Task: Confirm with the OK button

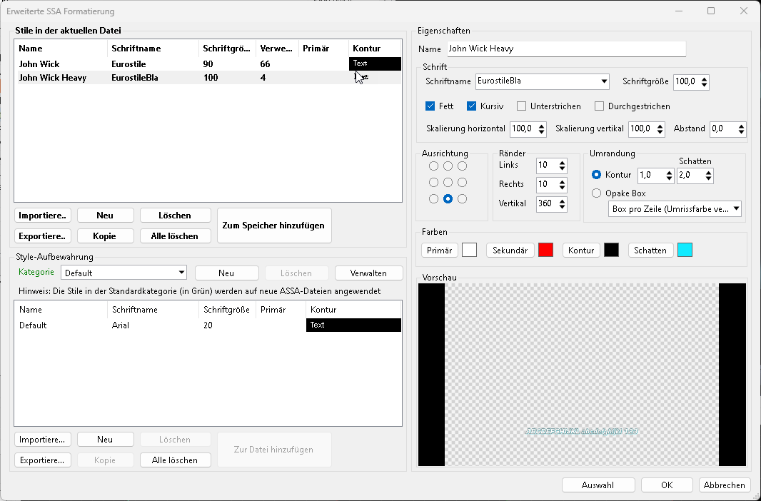Action: 667,485
